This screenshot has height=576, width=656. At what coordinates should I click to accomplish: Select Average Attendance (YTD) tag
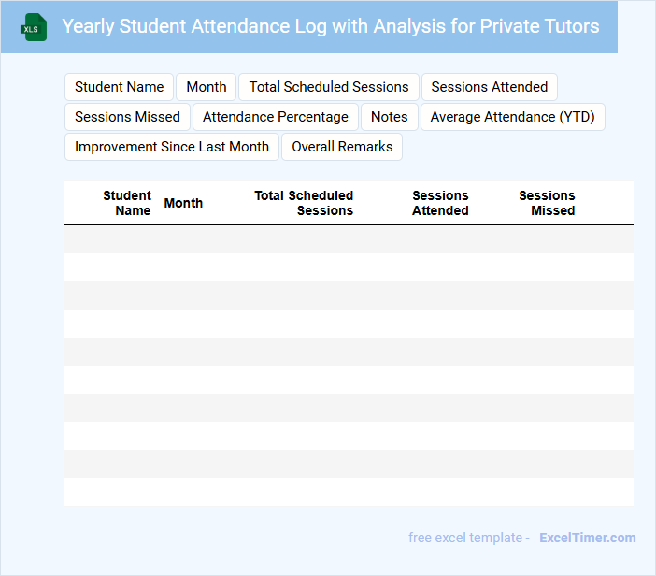click(x=512, y=117)
